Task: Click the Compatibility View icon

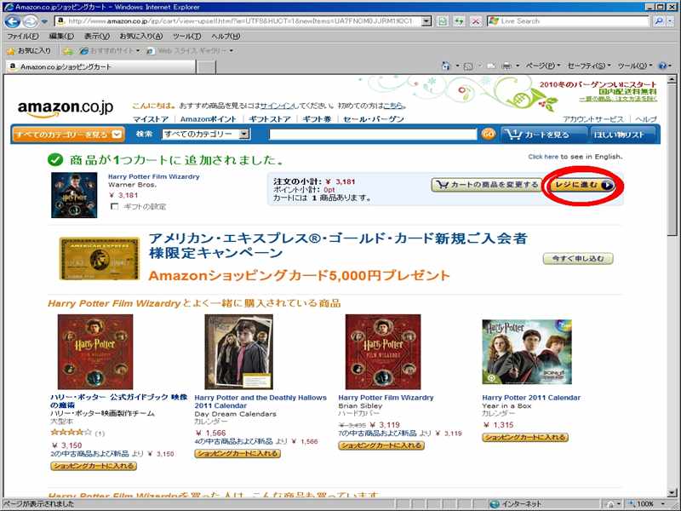Action: click(x=442, y=20)
